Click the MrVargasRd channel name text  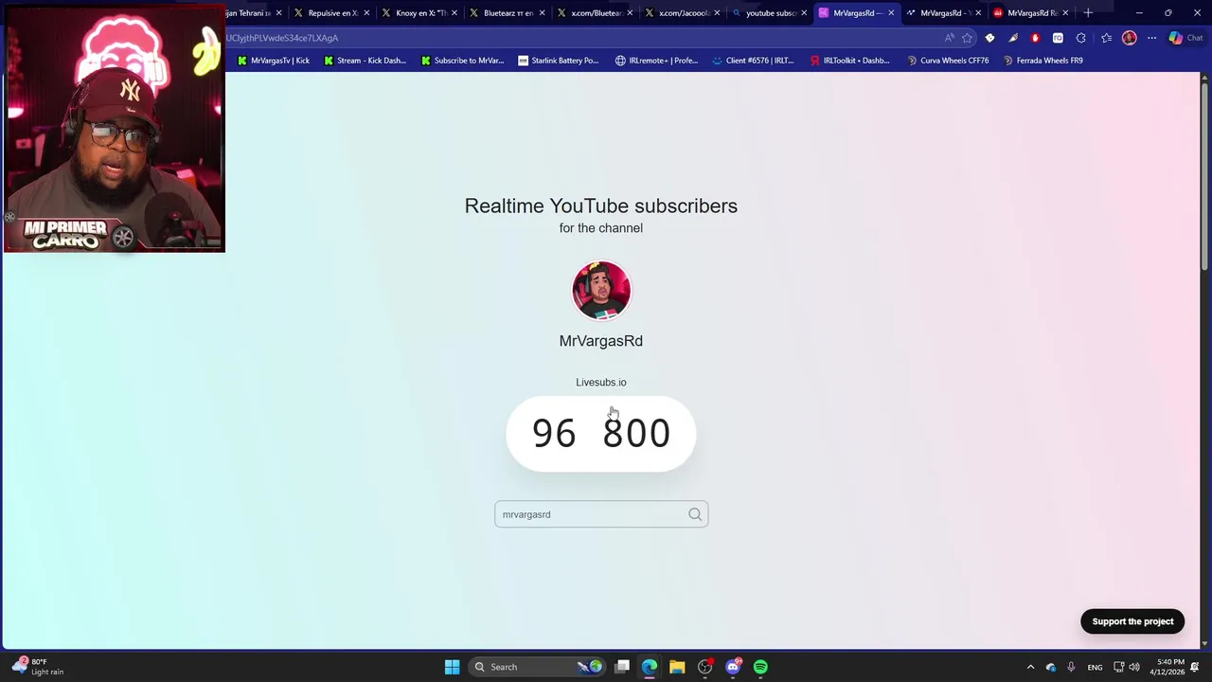(x=601, y=341)
